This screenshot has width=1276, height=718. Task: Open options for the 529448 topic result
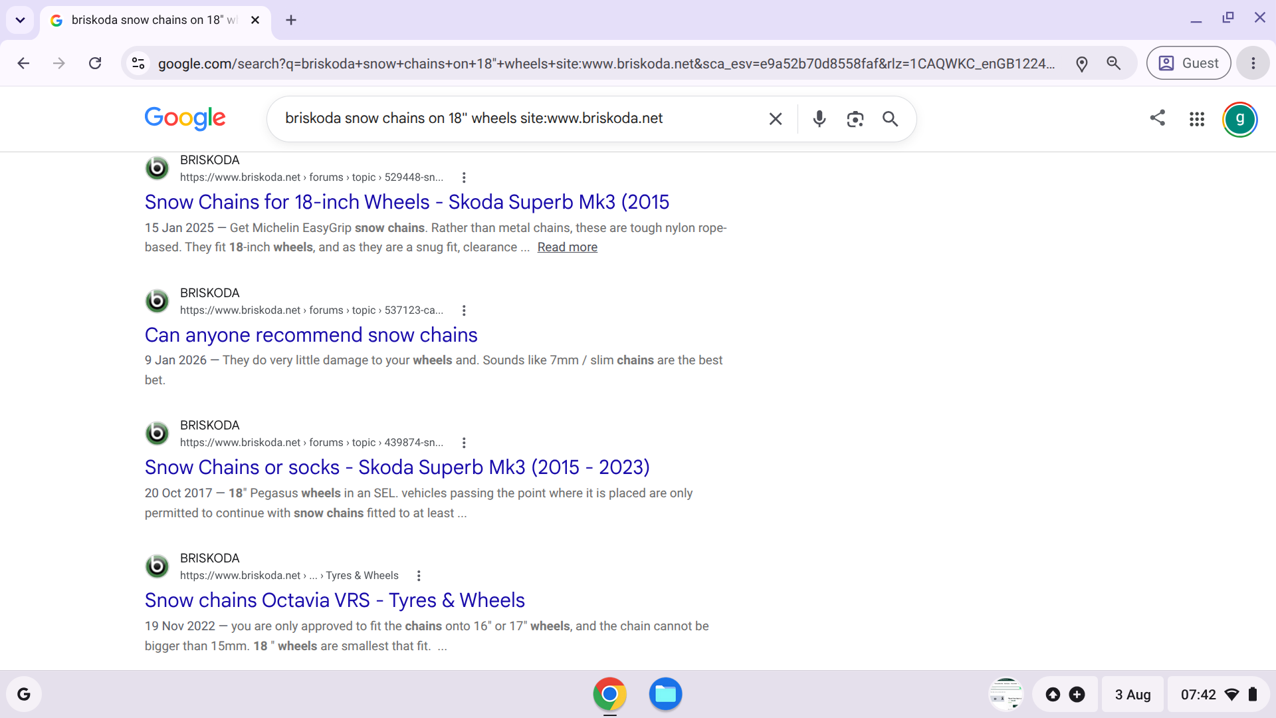point(464,178)
